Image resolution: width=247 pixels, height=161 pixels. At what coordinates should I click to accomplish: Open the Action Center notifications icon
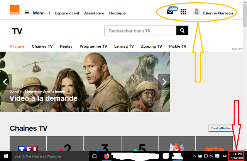coord(217,156)
